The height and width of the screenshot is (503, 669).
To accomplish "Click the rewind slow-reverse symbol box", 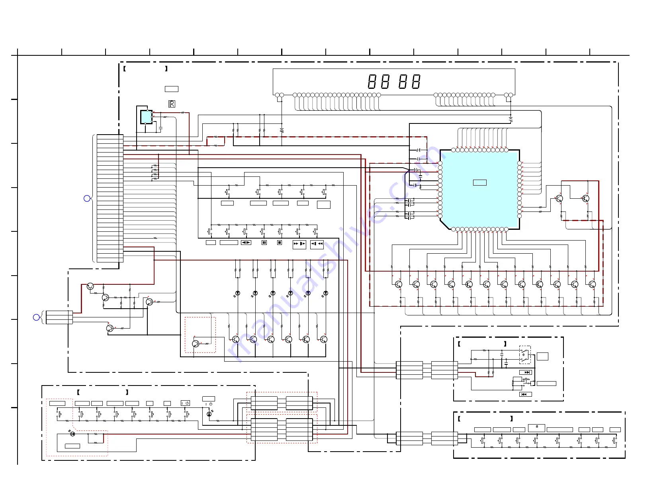I will click(317, 244).
